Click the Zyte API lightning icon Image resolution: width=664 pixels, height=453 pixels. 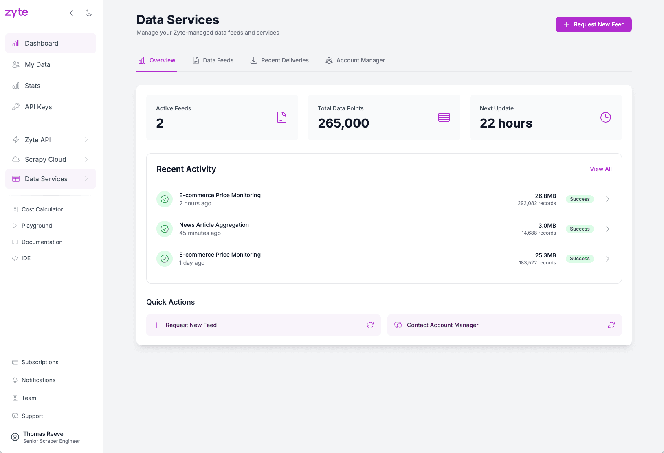click(x=16, y=140)
